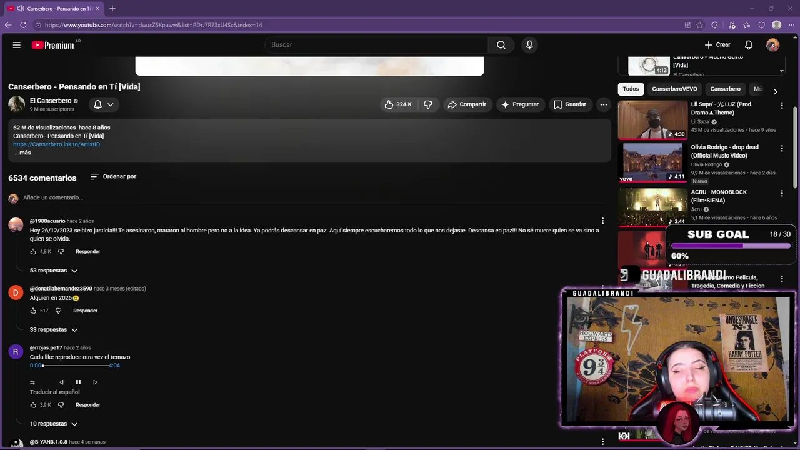This screenshot has height=450, width=800.
Task: Open El Canserbero channel name
Action: (51, 101)
